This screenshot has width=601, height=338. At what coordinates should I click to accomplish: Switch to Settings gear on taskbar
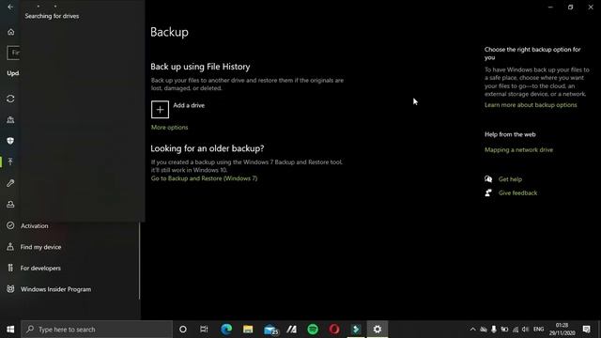pos(378,330)
